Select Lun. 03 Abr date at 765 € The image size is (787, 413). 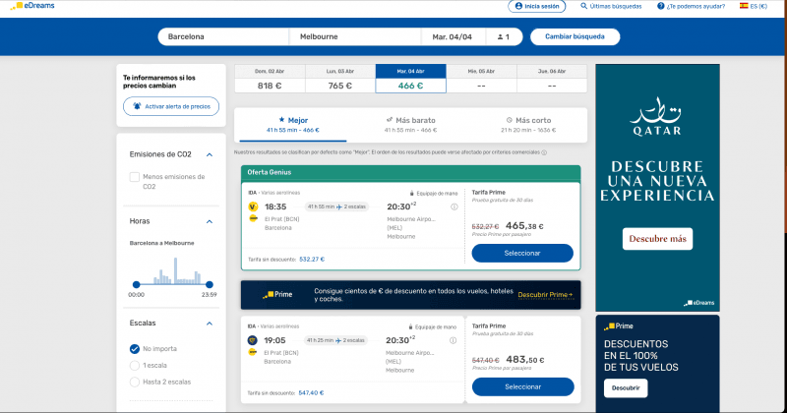pyautogui.click(x=339, y=79)
